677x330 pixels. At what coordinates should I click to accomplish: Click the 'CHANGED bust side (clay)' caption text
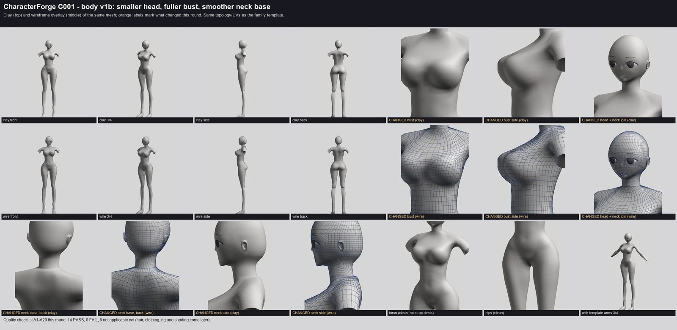tap(506, 120)
